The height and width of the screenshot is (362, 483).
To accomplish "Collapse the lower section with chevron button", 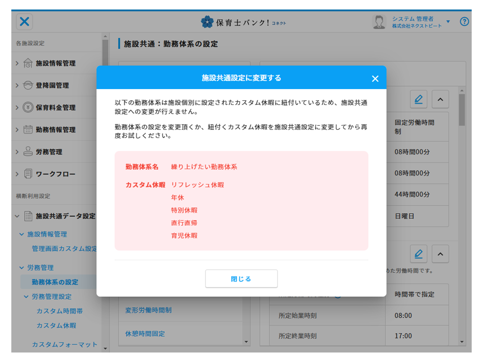I will click(x=440, y=254).
